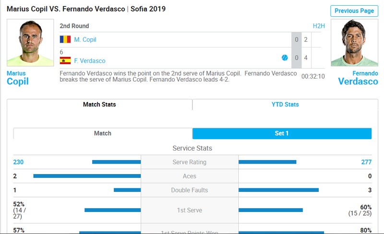Open M. Copil's profile link in scoreboard
Viewport: 384px width, 234px height.
click(85, 40)
